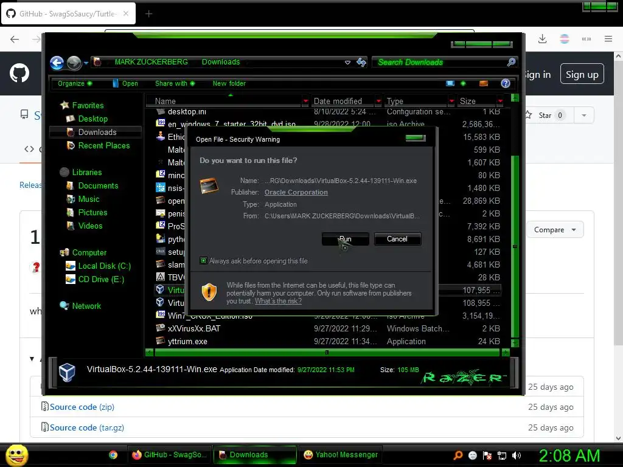Open Recent Places in navigation pane
623x467 pixels.
click(103, 146)
